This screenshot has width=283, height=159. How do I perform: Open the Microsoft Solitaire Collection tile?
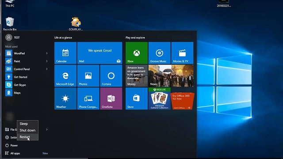coord(159,98)
